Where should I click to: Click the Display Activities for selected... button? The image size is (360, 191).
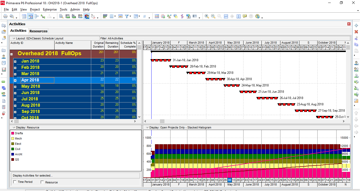76,175
